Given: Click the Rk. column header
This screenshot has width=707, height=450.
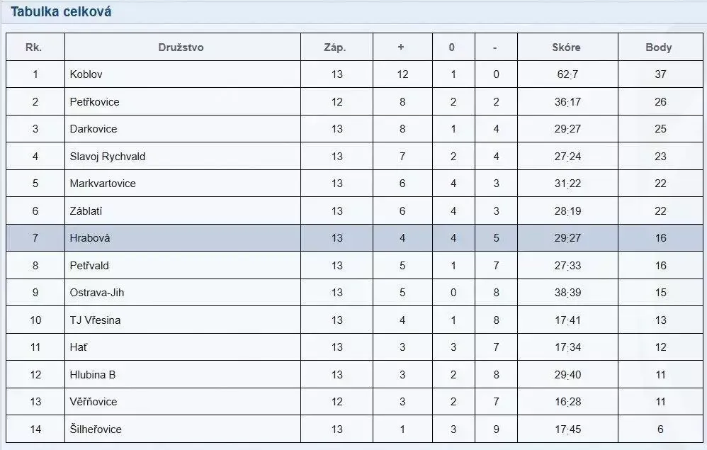Looking at the screenshot, I should click(33, 47).
